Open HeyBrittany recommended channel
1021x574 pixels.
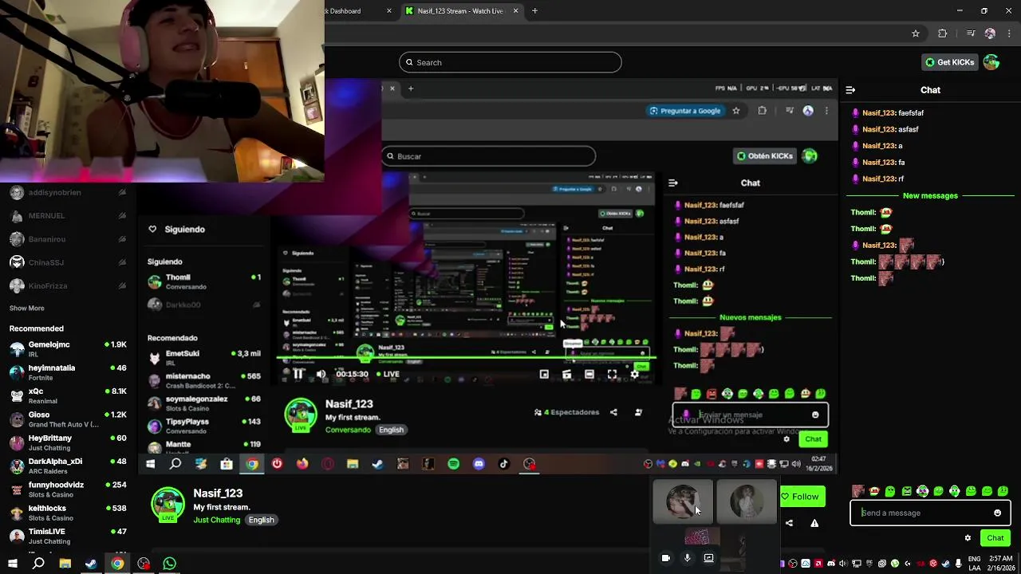68,442
